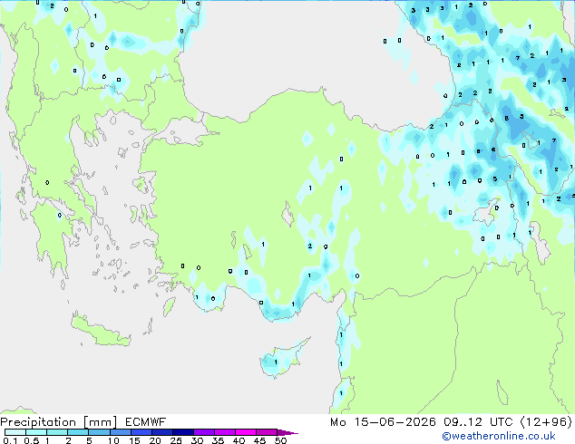Click the island of Crete on map

click(99, 332)
